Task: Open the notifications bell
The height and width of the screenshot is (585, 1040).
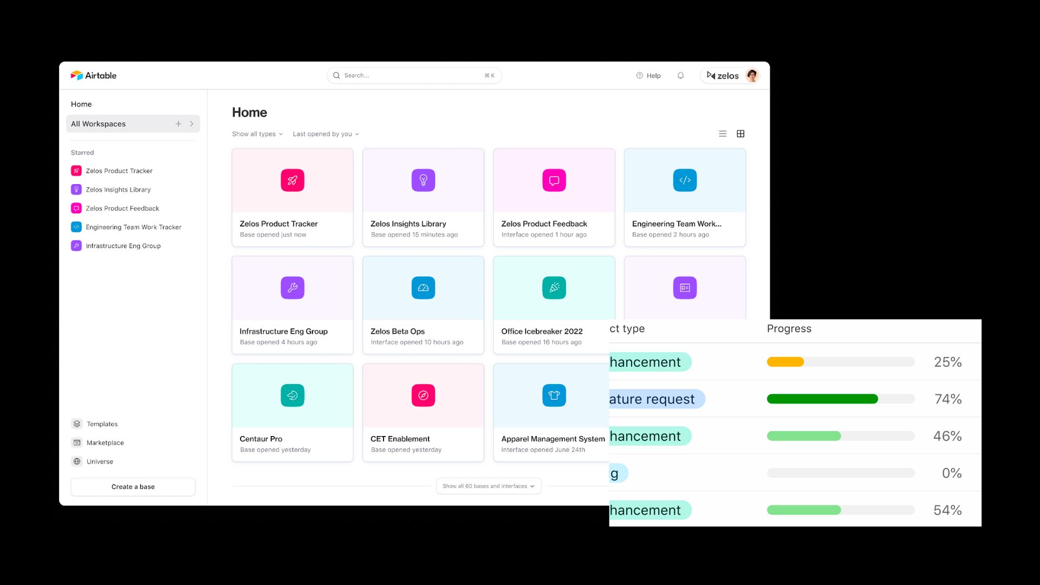Action: pos(680,76)
